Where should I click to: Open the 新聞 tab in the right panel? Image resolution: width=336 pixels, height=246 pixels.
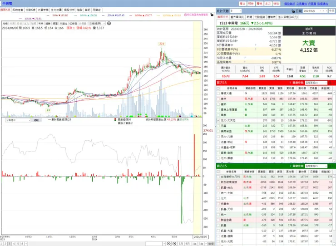[x=249, y=17]
